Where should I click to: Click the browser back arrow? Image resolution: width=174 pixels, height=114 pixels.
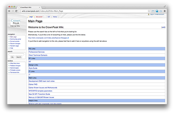coord(9,11)
